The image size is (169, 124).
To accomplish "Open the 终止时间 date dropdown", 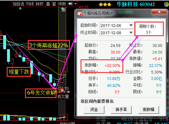I will coord(131,33).
